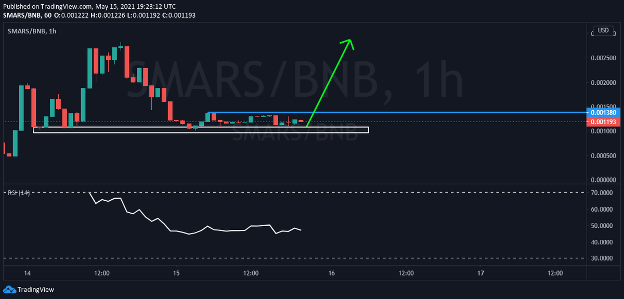The width and height of the screenshot is (624, 299).
Task: Click the red 0.001193 current price tag
Action: tap(603, 122)
